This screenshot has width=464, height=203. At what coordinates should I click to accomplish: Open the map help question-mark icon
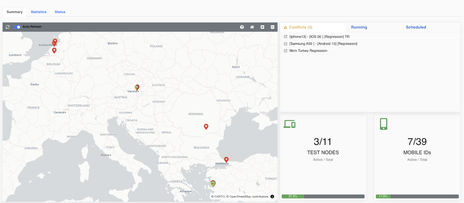click(242, 27)
